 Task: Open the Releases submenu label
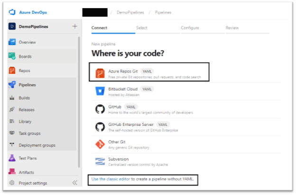click(x=27, y=110)
